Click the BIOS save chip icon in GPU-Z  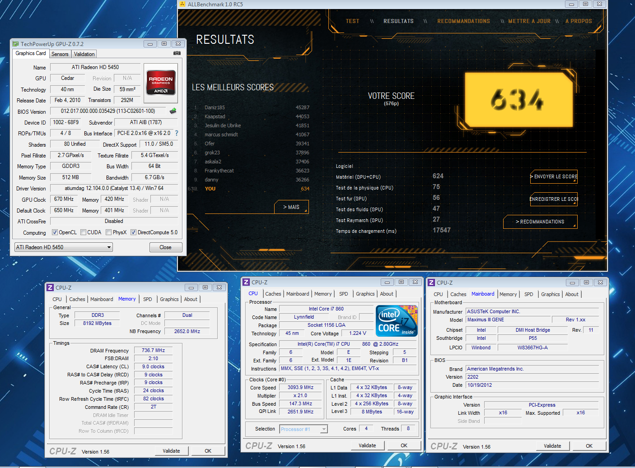point(173,111)
